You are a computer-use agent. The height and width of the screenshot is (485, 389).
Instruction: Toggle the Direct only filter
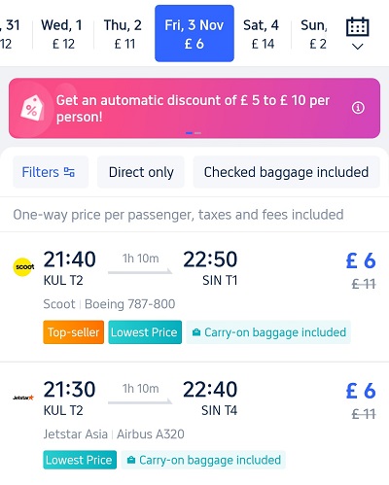coord(141,172)
